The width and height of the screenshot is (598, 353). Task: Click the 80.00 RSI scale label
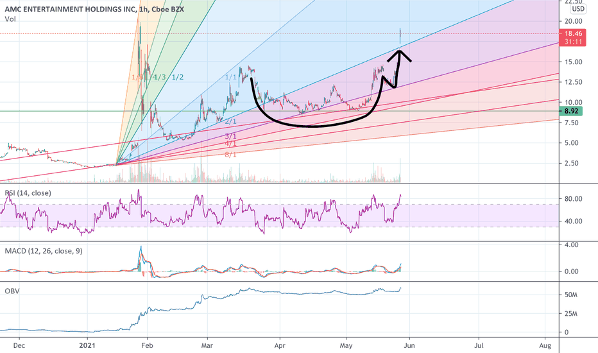[573, 199]
